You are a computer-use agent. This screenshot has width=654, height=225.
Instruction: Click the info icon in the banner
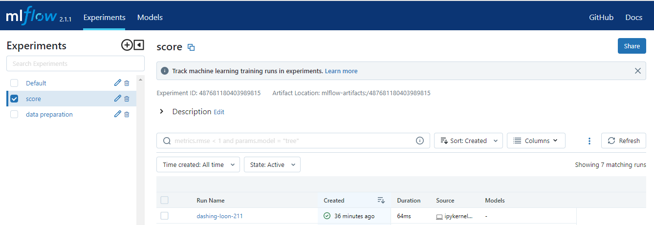point(165,71)
